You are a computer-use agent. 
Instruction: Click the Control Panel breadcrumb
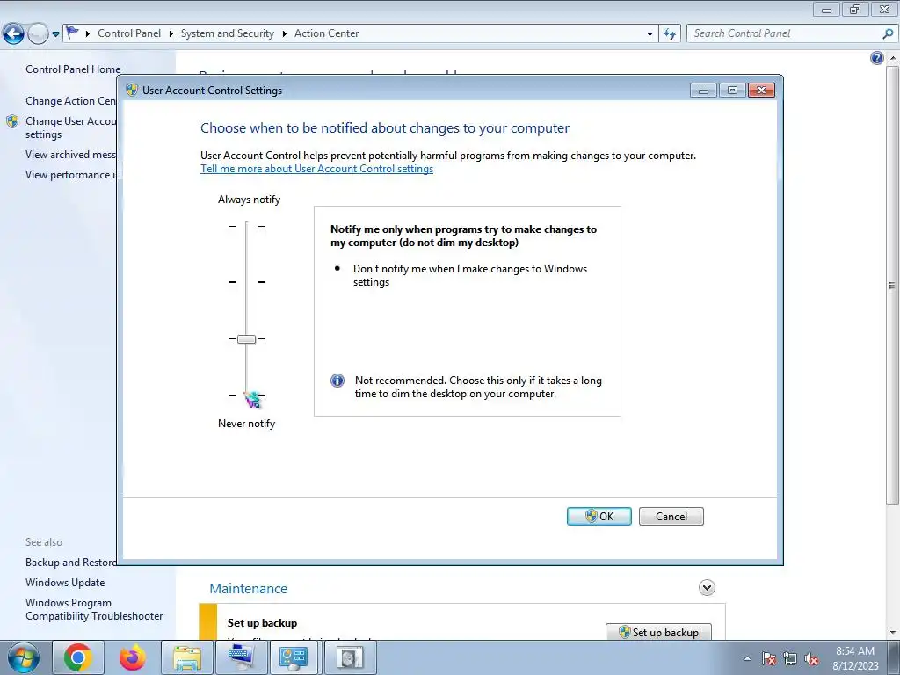tap(129, 33)
